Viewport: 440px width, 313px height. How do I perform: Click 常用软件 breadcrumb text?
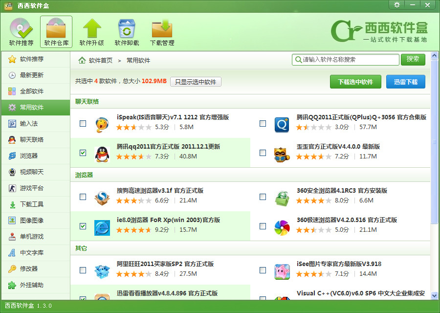(138, 60)
